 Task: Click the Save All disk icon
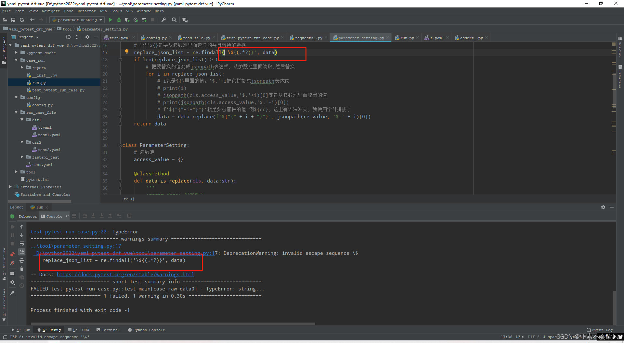(13, 20)
